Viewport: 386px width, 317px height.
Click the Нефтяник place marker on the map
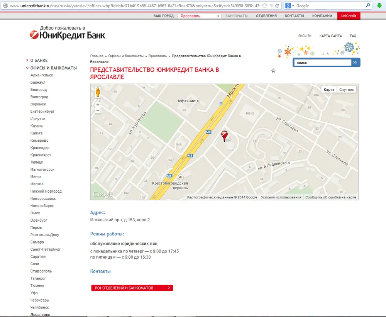(198, 101)
